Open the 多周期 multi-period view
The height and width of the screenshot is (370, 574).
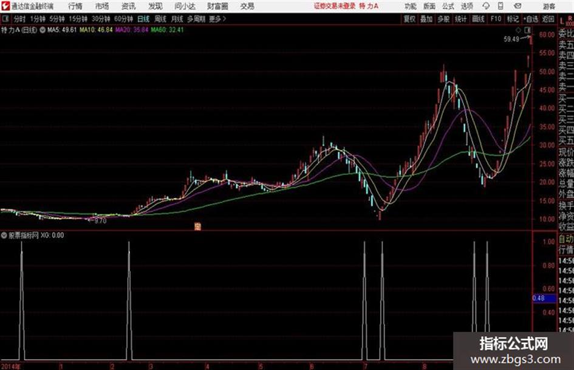[196, 19]
